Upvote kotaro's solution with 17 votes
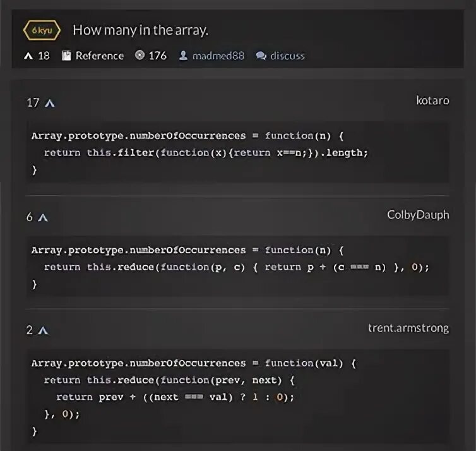The height and width of the screenshot is (451, 476). point(50,104)
